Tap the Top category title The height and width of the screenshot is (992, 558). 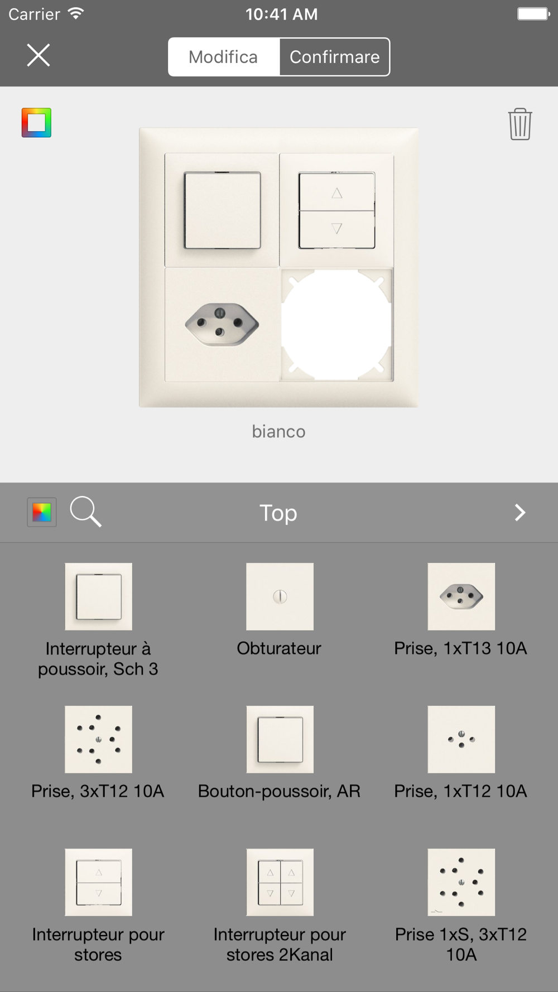[x=278, y=513]
